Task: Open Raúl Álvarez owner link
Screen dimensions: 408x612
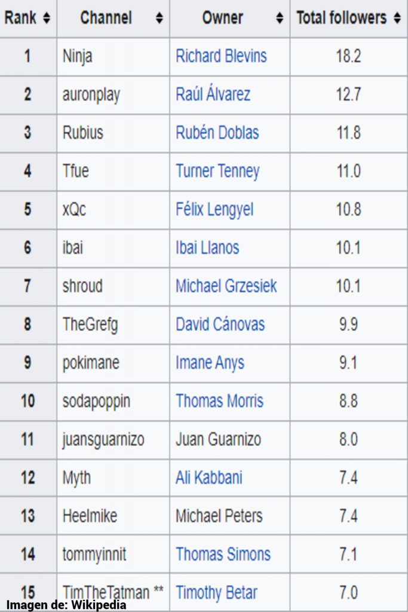Action: point(213,94)
